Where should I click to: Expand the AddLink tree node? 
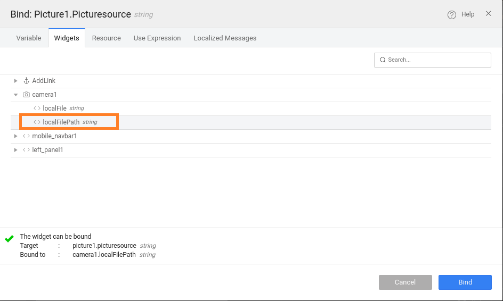[16, 81]
